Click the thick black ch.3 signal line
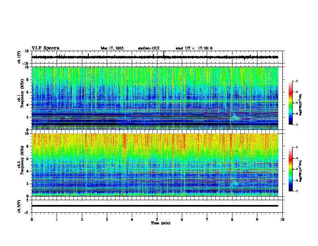 point(155,206)
